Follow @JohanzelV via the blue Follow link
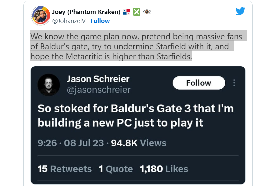Image resolution: width=274 pixels, height=186 pixels. pyautogui.click(x=100, y=21)
